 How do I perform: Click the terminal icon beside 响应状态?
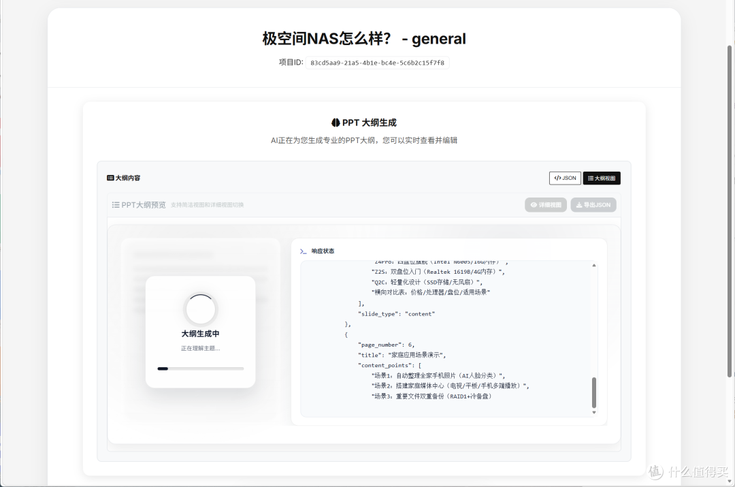click(304, 251)
